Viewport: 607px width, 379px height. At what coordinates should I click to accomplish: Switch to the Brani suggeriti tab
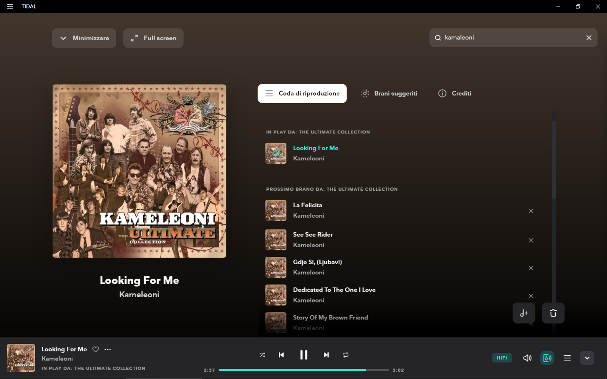(389, 94)
